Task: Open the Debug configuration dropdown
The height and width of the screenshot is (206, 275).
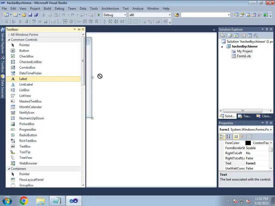Action: pos(125,15)
